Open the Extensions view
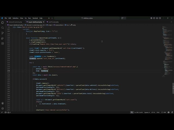The width and height of the screenshot is (174, 130). [2, 43]
